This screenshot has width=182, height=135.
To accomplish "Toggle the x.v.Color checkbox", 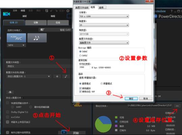I will (x=7, y=117).
